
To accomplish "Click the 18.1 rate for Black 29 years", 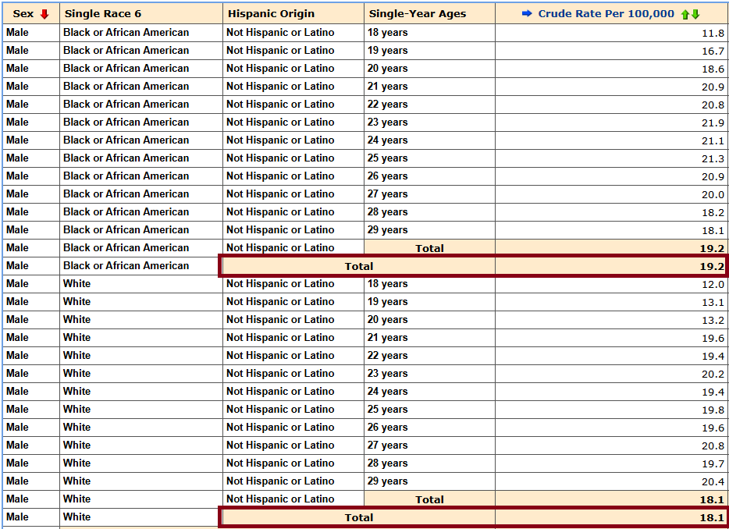I will coord(713,231).
